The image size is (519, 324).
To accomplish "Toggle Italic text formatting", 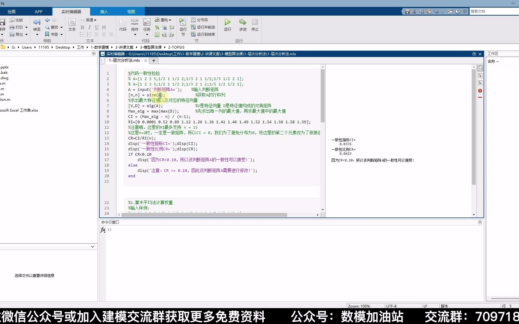I will pyautogui.click(x=90, y=27).
